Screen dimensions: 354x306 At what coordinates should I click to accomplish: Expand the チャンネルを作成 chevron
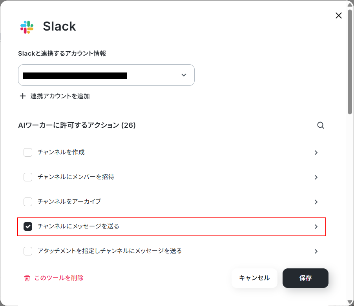tap(316, 152)
